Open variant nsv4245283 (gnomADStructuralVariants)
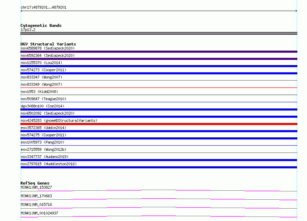 (59, 120)
